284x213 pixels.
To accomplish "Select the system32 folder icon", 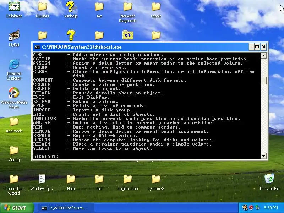I will (156, 182).
